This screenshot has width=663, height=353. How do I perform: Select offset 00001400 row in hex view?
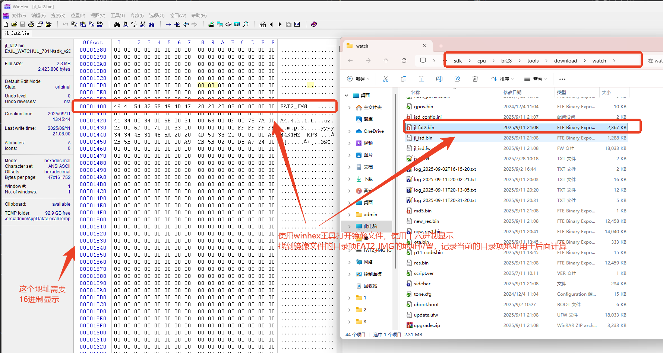(x=204, y=106)
